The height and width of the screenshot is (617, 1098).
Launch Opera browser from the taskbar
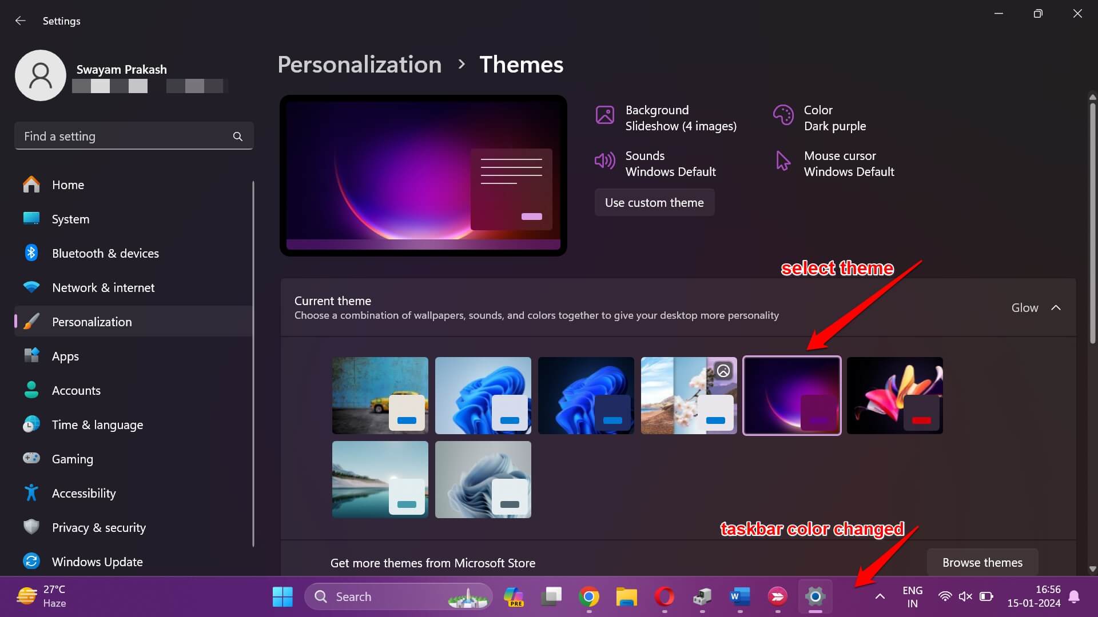tap(665, 596)
